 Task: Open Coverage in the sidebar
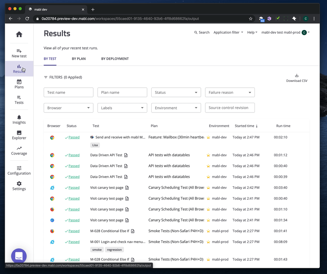(x=19, y=151)
